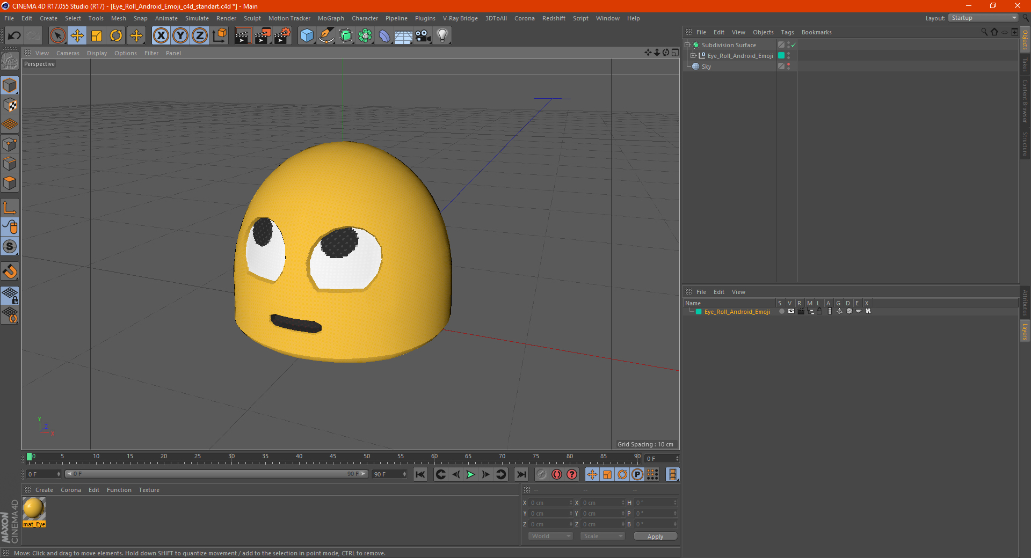Toggle layer Solo for Eye_Roll_Android_Emoji
Screen dimensions: 1031x558
coord(781,311)
